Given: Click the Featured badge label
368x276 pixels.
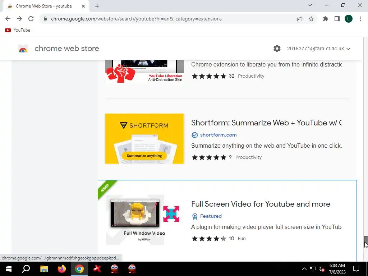Looking at the screenshot, I should click(x=211, y=216).
